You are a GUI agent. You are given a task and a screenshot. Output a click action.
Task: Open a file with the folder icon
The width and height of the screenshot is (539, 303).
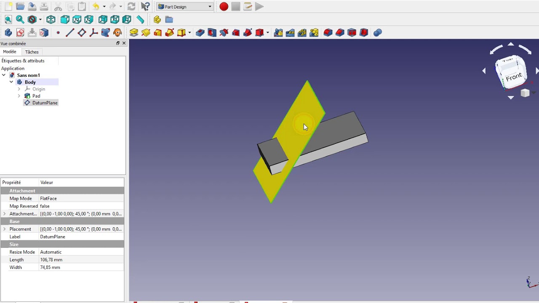[20, 7]
